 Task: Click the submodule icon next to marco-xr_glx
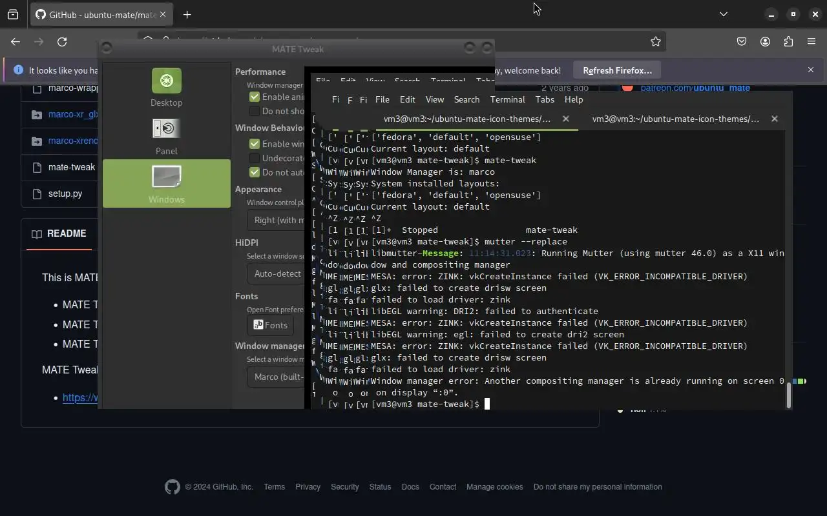coord(37,115)
